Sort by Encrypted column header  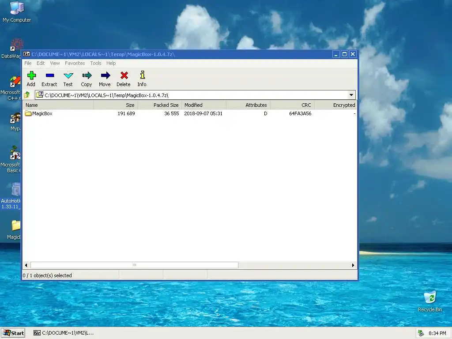click(x=335, y=105)
